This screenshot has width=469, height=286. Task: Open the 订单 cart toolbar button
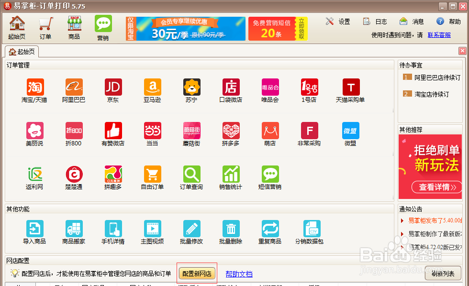tap(45, 27)
